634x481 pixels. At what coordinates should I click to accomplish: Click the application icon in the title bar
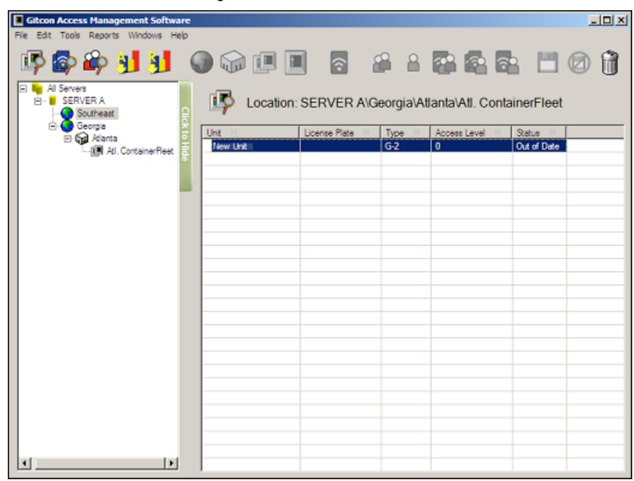coord(19,20)
